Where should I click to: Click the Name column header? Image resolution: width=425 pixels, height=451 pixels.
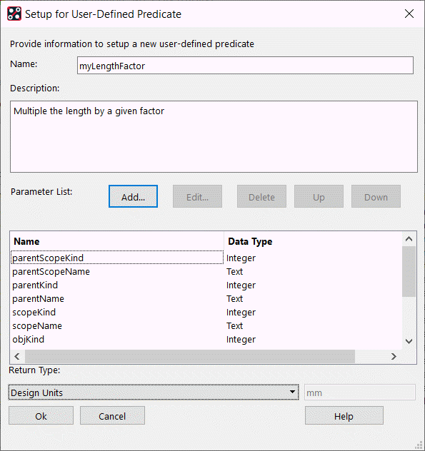(x=117, y=241)
